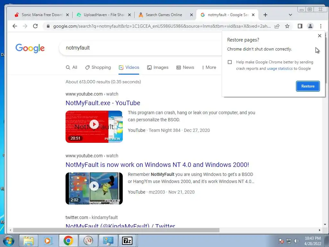Image resolution: width=329 pixels, height=247 pixels.
Task: Reload the current page
Action: click(x=35, y=26)
